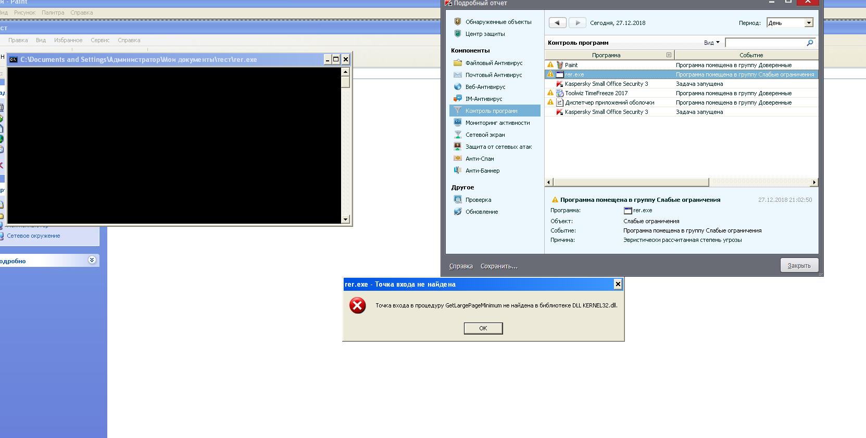The width and height of the screenshot is (866, 438).
Task: Click the console window title bar icon
Action: pos(14,59)
